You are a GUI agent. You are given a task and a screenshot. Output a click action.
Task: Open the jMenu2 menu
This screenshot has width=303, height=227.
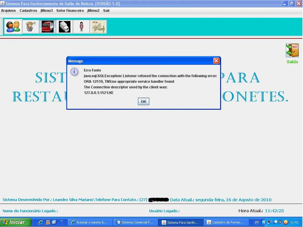(x=93, y=11)
